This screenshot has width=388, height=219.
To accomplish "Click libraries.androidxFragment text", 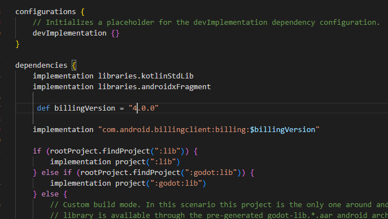I will (154, 87).
